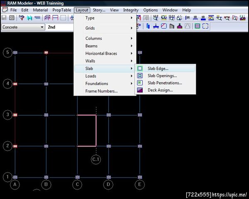Expand the Grids submenu
Screen dimensions: 249x199
click(105, 28)
